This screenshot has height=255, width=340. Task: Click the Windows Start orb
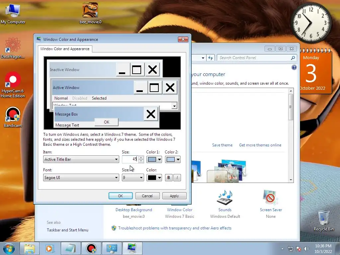[9, 248]
